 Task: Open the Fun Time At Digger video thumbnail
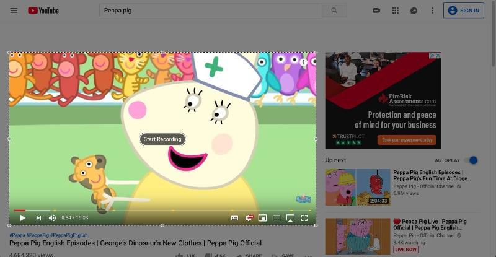(358, 187)
